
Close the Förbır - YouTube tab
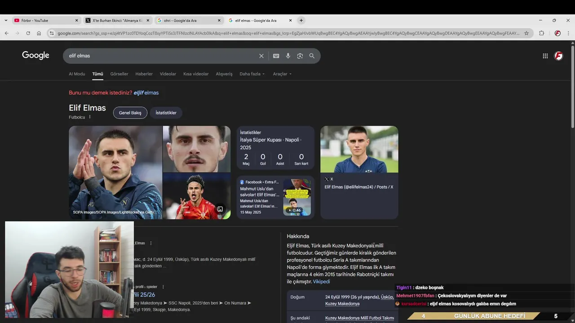pyautogui.click(x=76, y=21)
